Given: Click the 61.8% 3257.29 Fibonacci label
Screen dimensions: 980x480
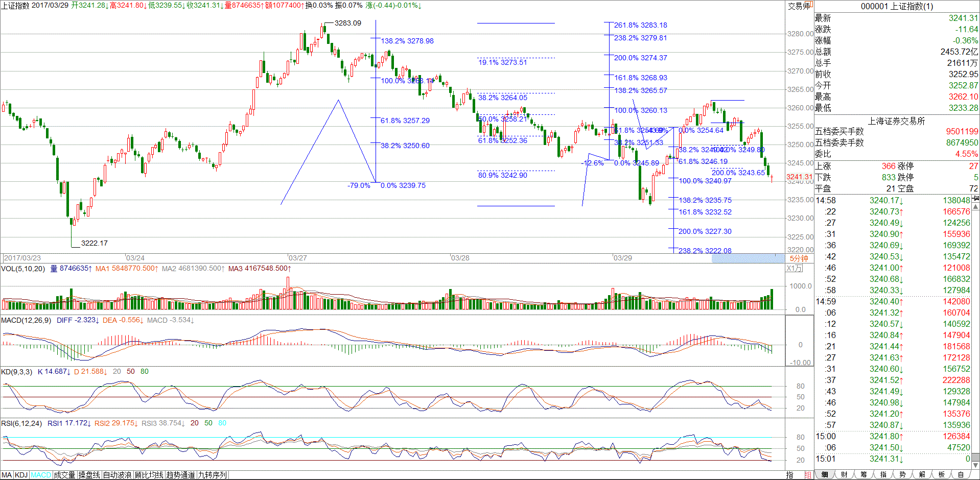Looking at the screenshot, I should point(405,121).
